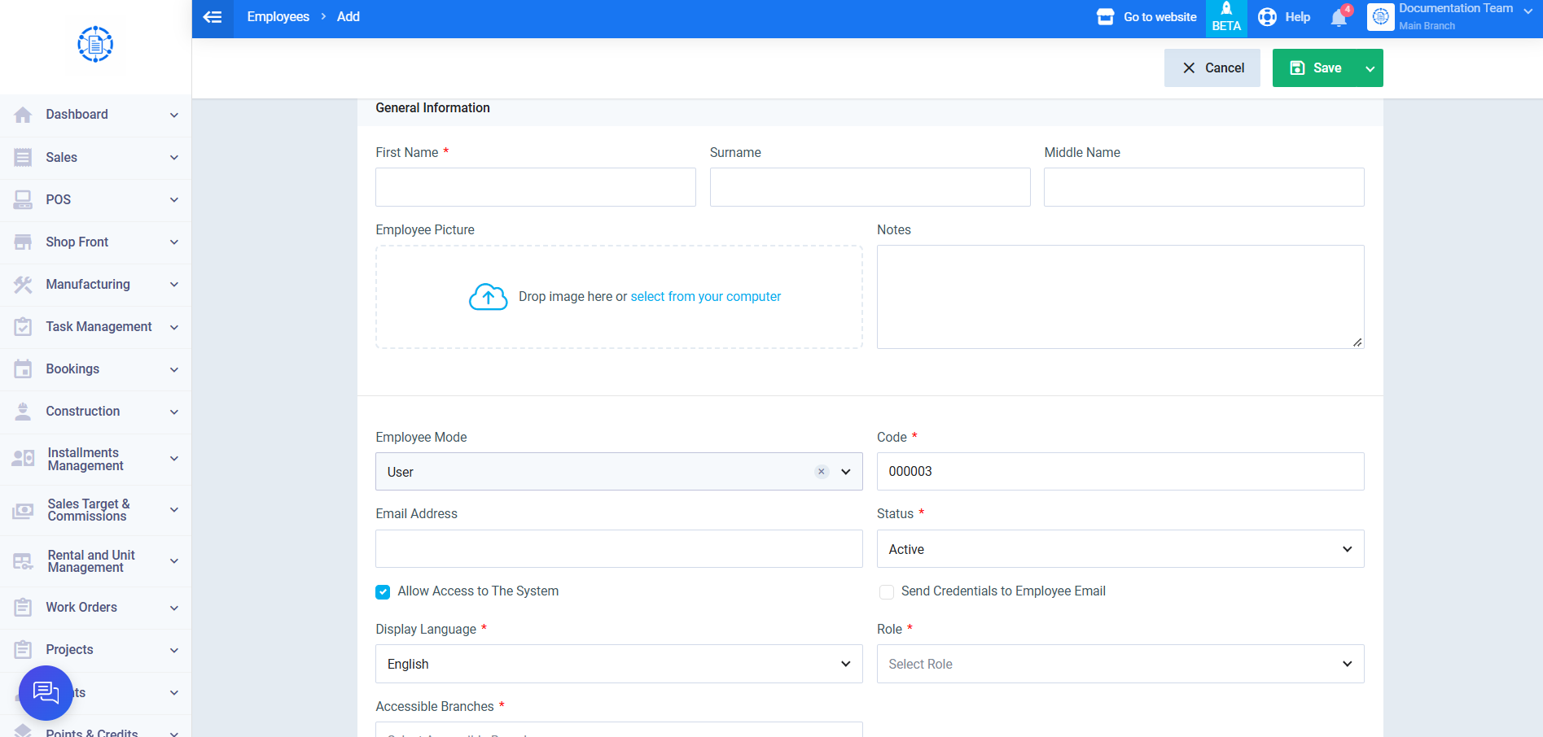This screenshot has height=737, width=1543.
Task: Click the Go to website store icon
Action: tap(1105, 17)
